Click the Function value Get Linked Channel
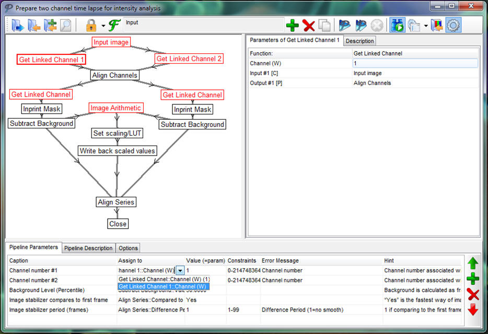Image resolution: width=488 pixels, height=334 pixels. [x=378, y=53]
